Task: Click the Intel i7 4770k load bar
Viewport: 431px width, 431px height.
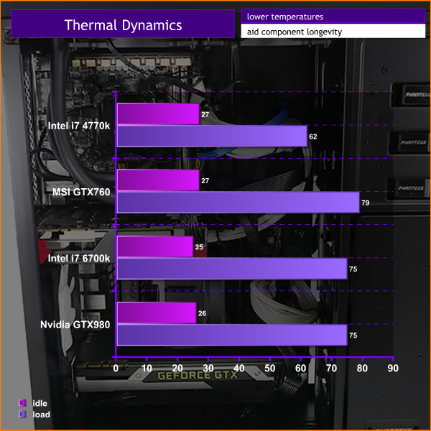Action: [x=212, y=136]
